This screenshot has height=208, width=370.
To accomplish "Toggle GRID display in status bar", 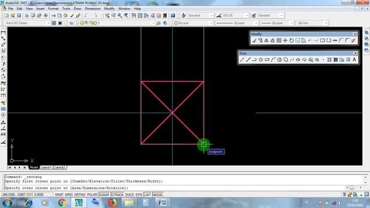I will (x=68, y=195).
